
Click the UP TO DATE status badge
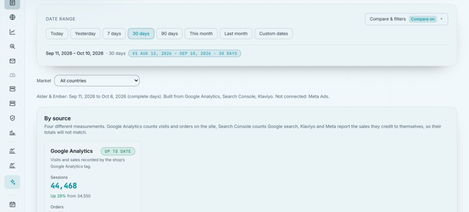pyautogui.click(x=118, y=151)
